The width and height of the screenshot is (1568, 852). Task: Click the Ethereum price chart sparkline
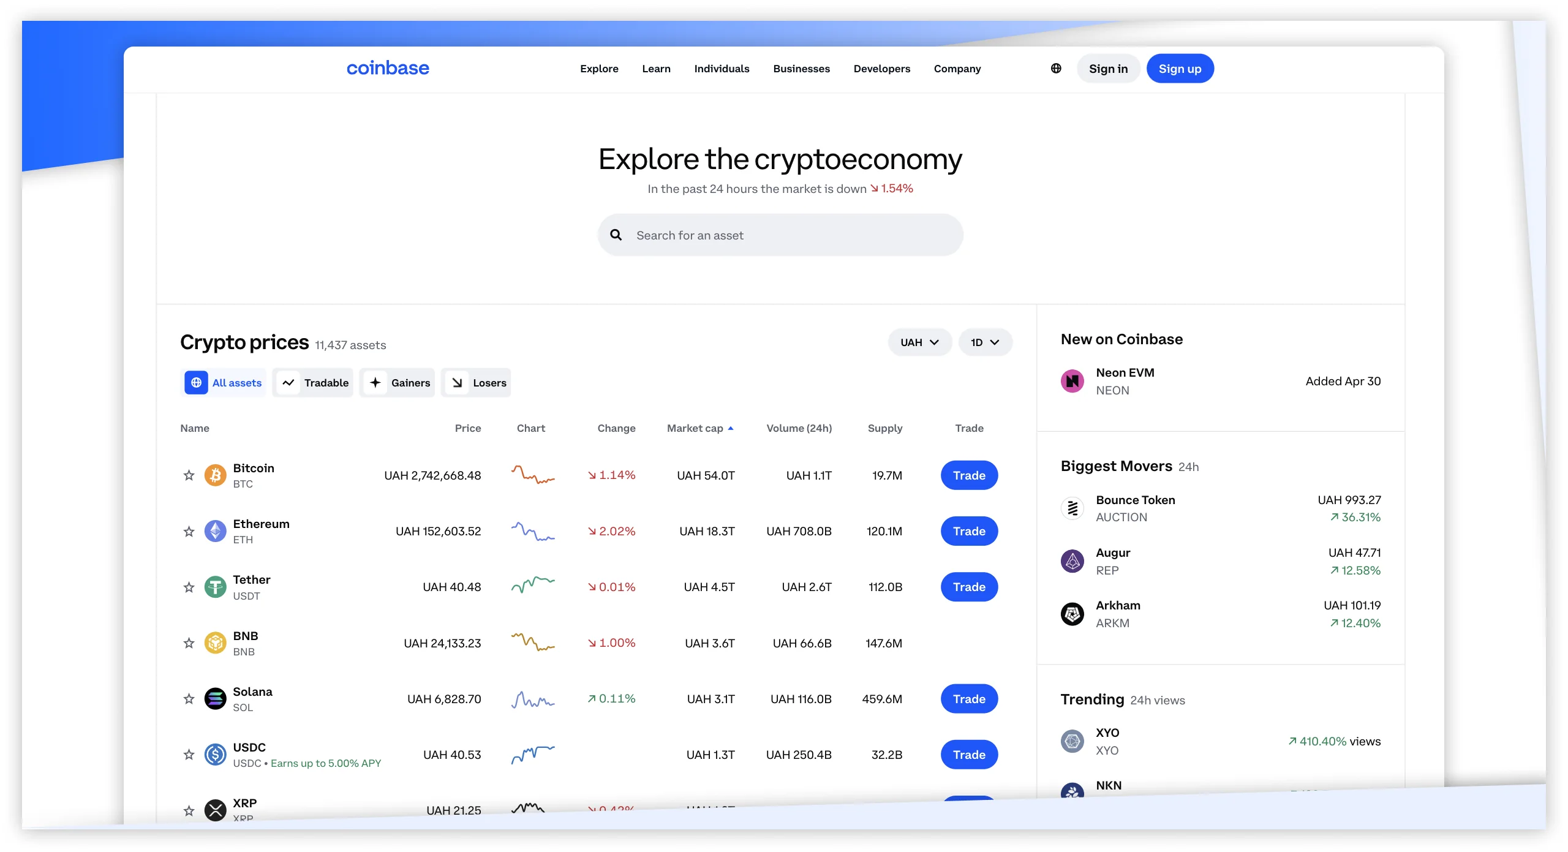coord(532,531)
